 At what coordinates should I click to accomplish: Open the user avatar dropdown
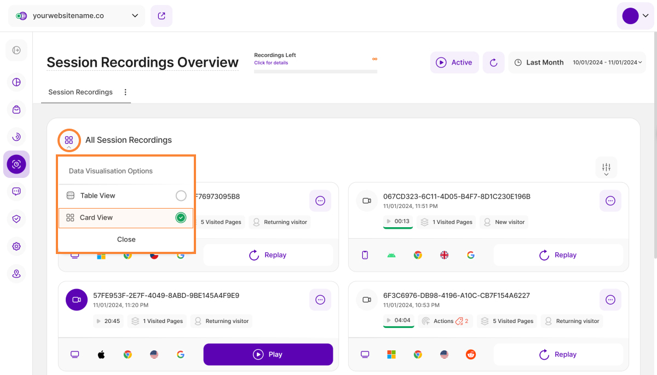[x=635, y=16]
